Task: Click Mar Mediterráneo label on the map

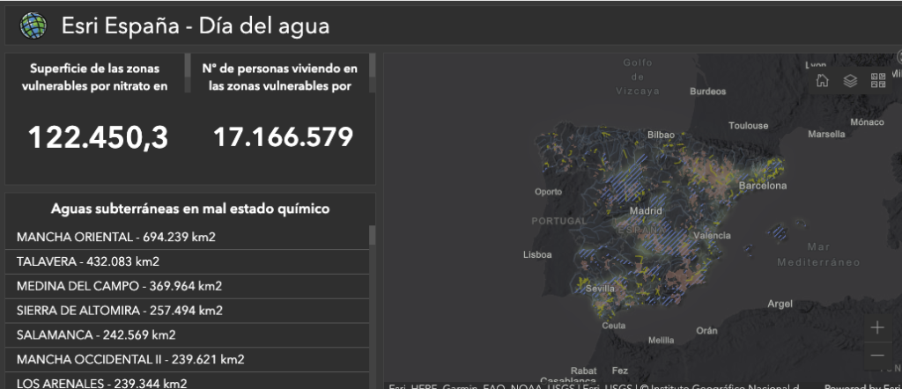Action: click(818, 254)
